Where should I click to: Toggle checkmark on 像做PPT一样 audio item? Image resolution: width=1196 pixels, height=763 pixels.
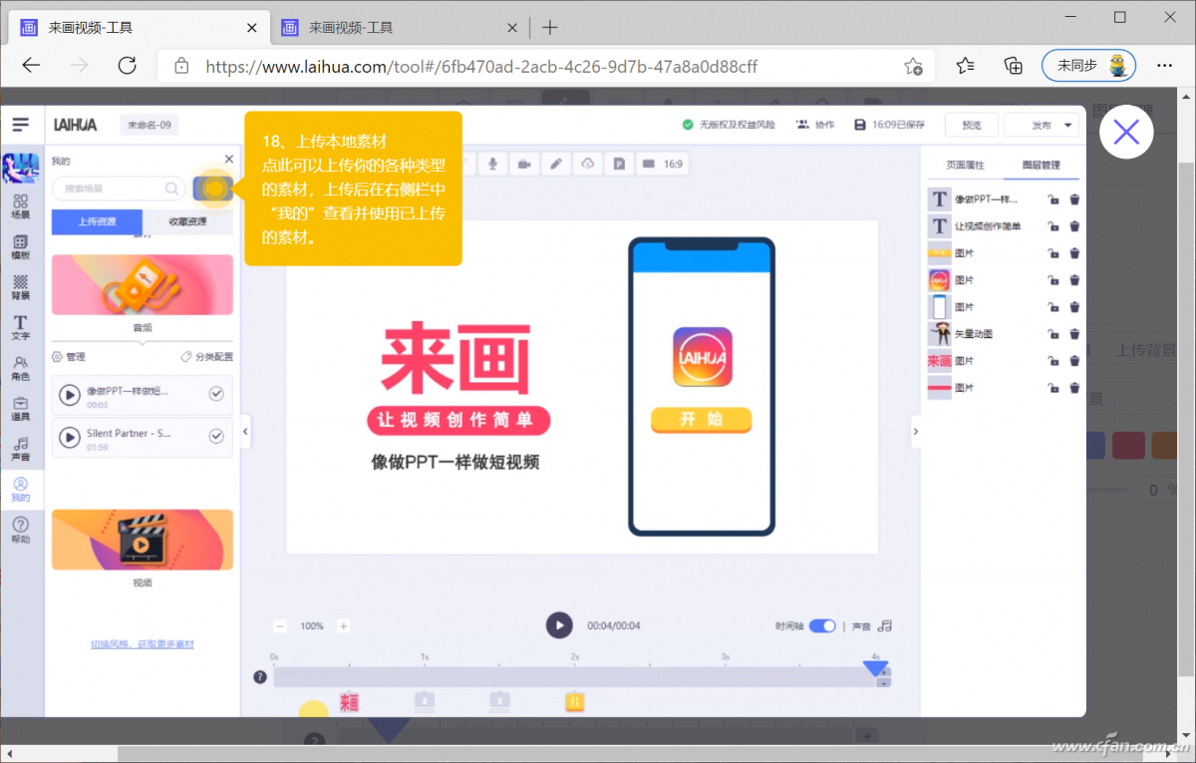click(x=216, y=394)
